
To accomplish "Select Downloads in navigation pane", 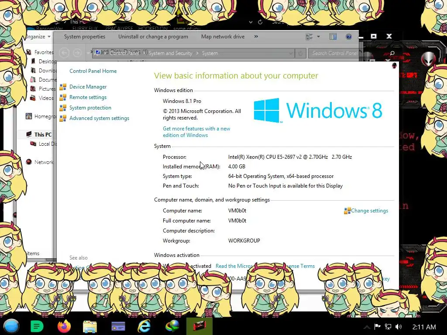I will [x=44, y=70].
